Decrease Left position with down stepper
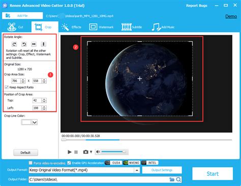 click(44, 109)
